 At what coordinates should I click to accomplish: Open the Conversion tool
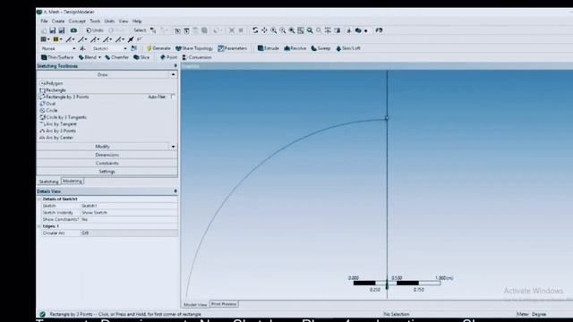pyautogui.click(x=197, y=57)
